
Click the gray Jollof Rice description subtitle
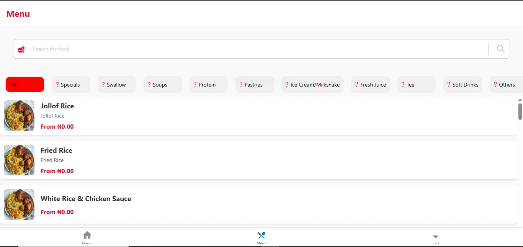(52, 116)
